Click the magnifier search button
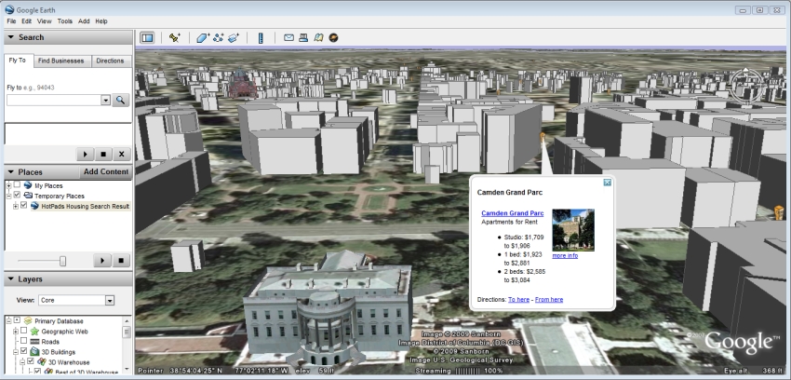The image size is (791, 380). click(x=120, y=100)
